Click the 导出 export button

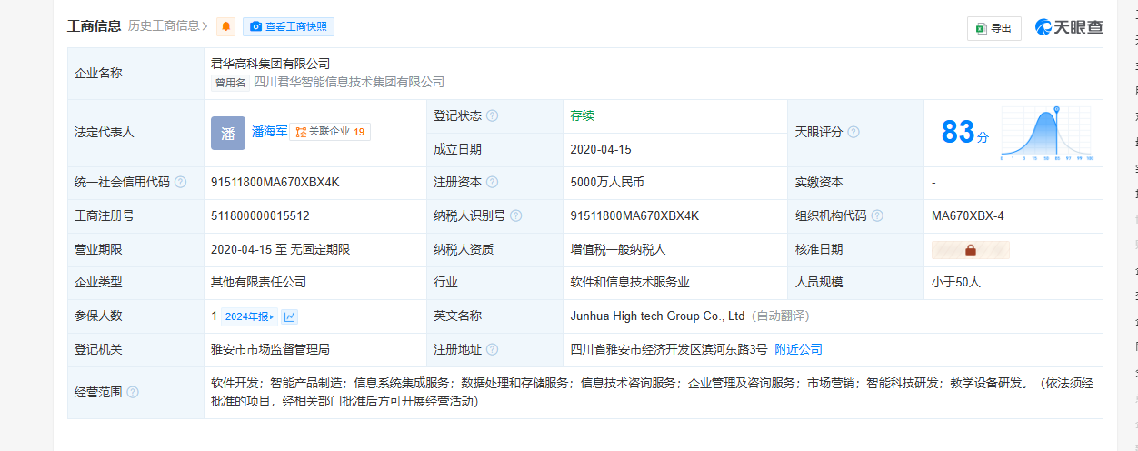(x=993, y=28)
